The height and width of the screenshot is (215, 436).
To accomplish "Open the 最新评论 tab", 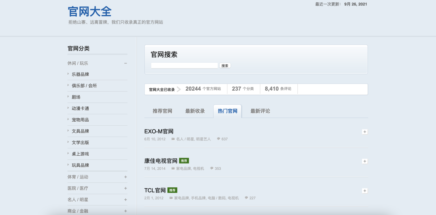I will (x=260, y=111).
